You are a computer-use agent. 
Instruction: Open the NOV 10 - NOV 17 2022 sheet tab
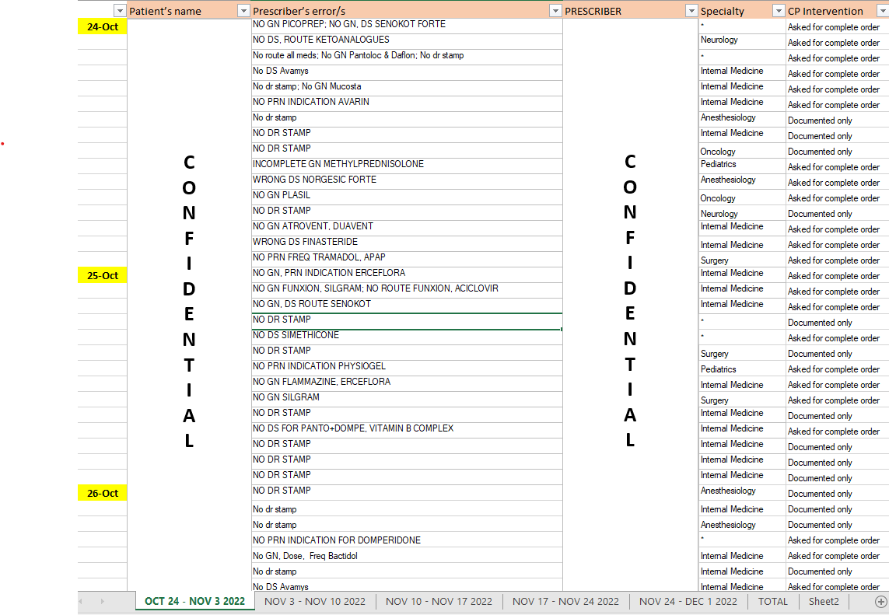pyautogui.click(x=439, y=602)
